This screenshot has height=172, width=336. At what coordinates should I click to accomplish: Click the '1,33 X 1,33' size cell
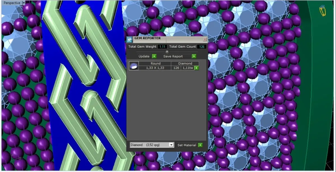(x=155, y=68)
